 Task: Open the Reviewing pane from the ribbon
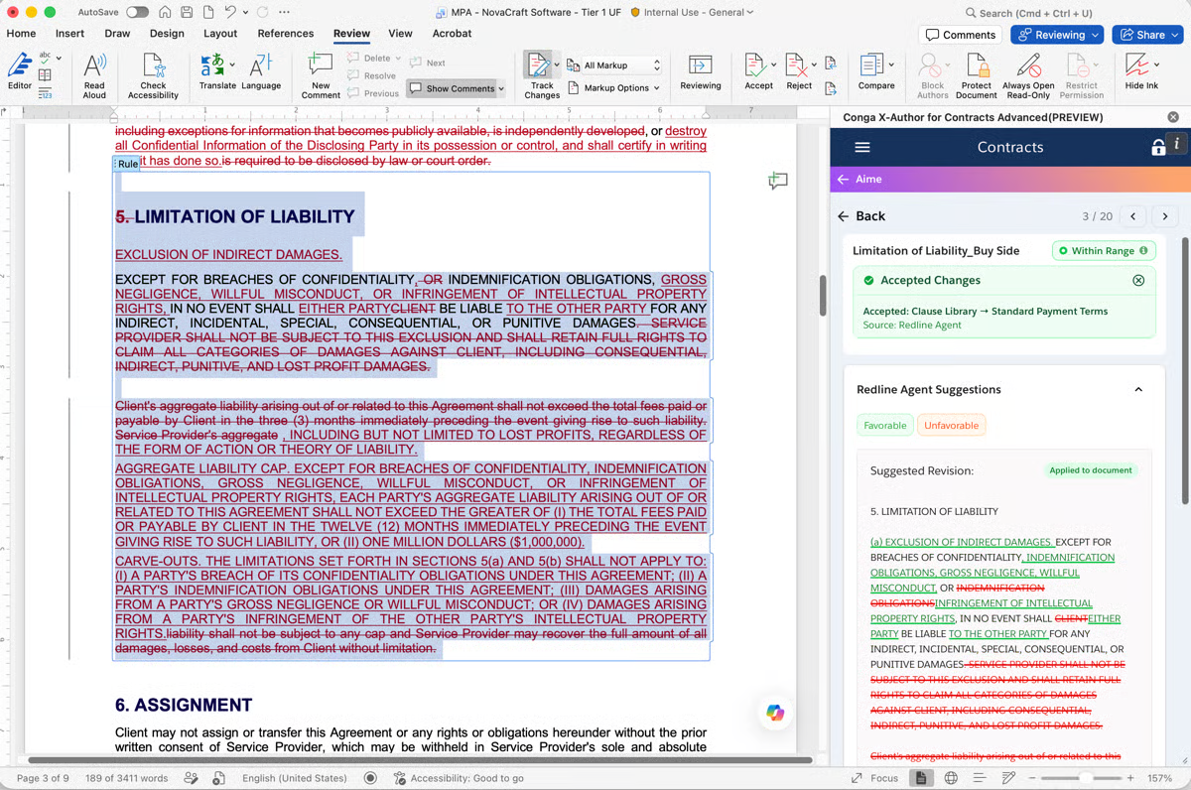pos(701,71)
